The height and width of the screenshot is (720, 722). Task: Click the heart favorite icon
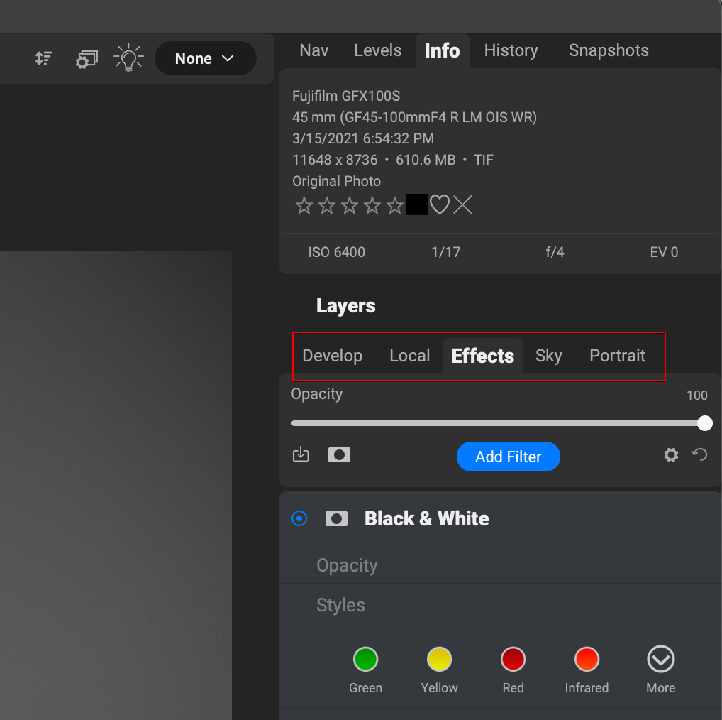click(x=440, y=205)
